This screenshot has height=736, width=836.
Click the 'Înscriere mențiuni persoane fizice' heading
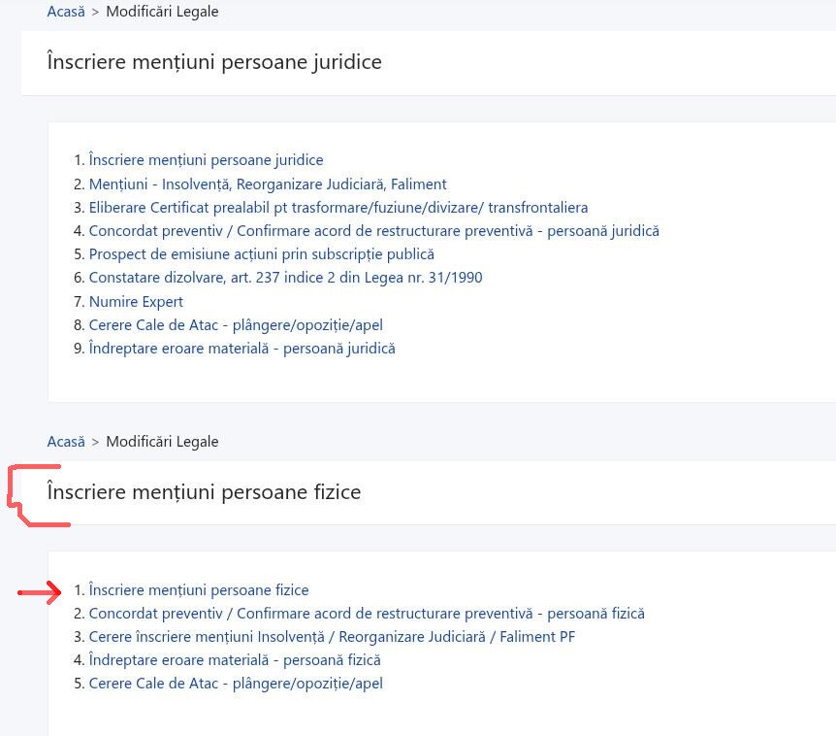(204, 492)
